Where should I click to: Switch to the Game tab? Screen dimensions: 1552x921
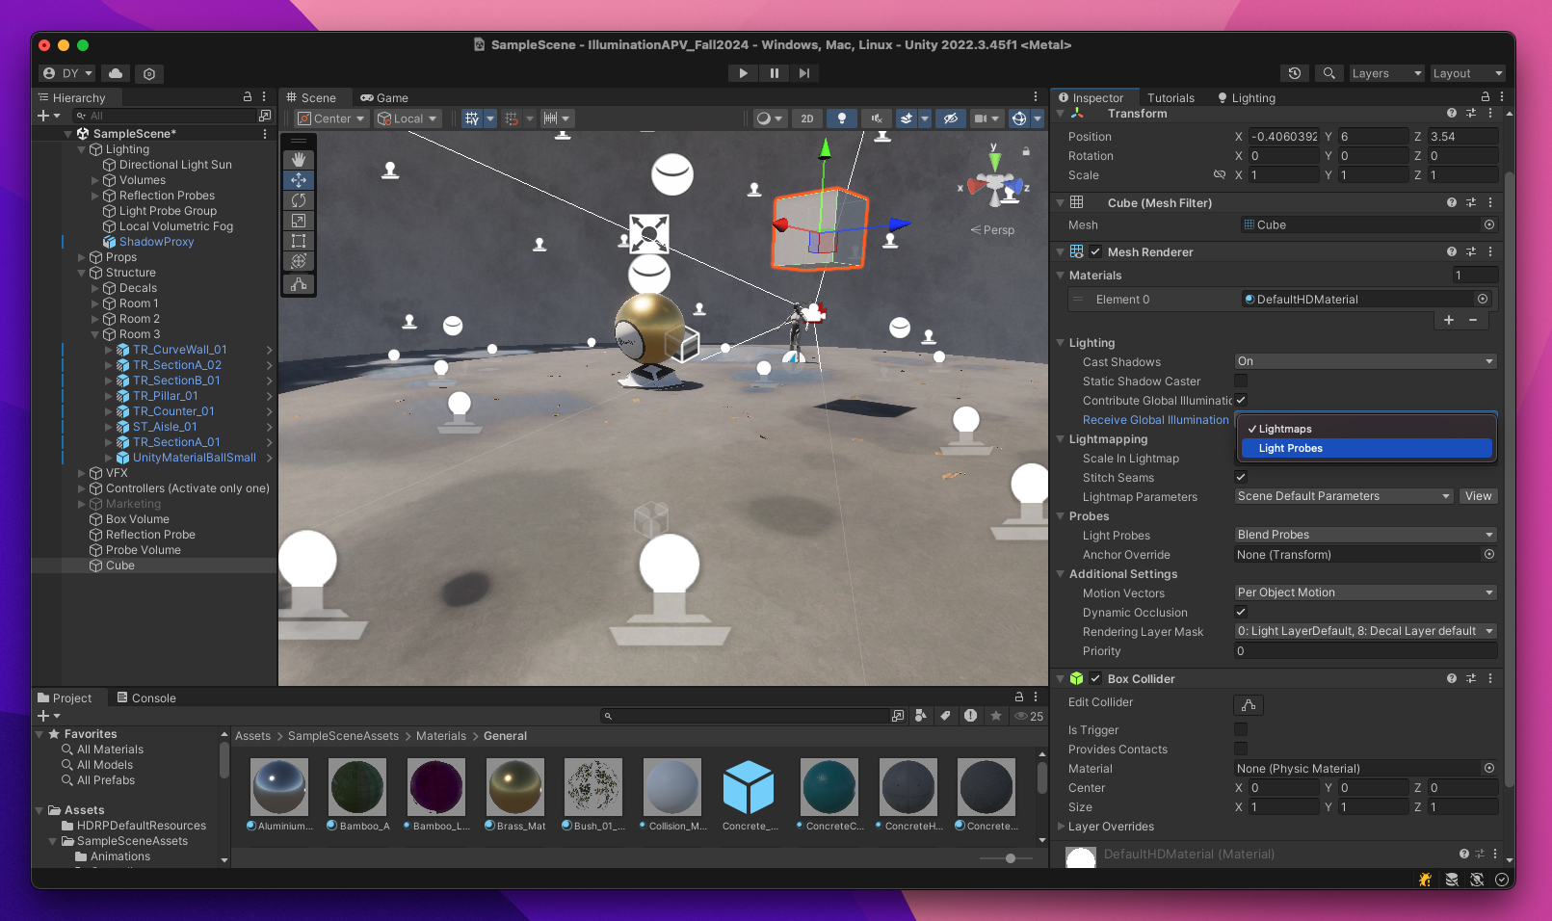(384, 97)
